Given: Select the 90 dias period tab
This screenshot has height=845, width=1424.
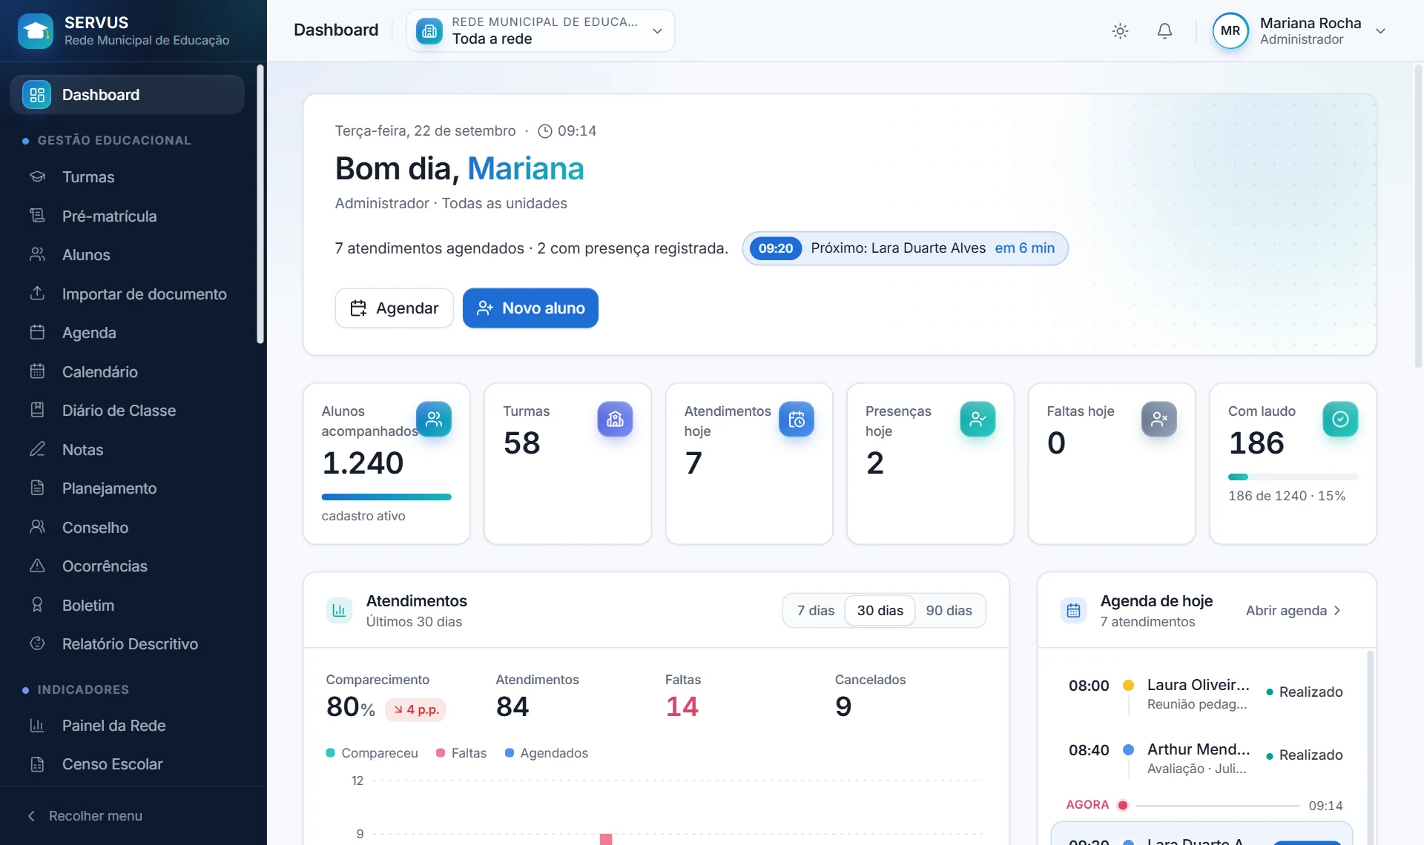Looking at the screenshot, I should [949, 611].
